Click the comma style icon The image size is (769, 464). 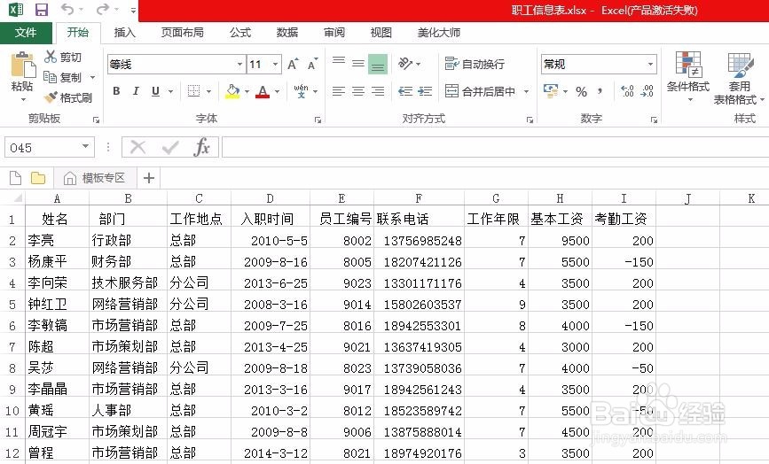tap(600, 91)
